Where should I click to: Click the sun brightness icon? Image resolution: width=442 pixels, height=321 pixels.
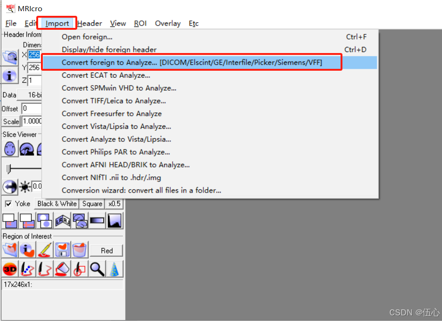coord(25,187)
